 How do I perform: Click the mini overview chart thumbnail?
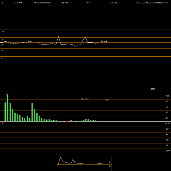click(x=84, y=164)
